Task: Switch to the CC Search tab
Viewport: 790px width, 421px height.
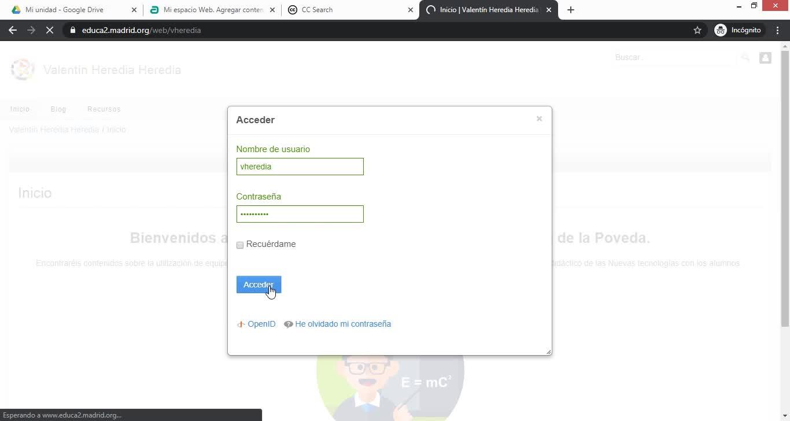Action: [350, 10]
